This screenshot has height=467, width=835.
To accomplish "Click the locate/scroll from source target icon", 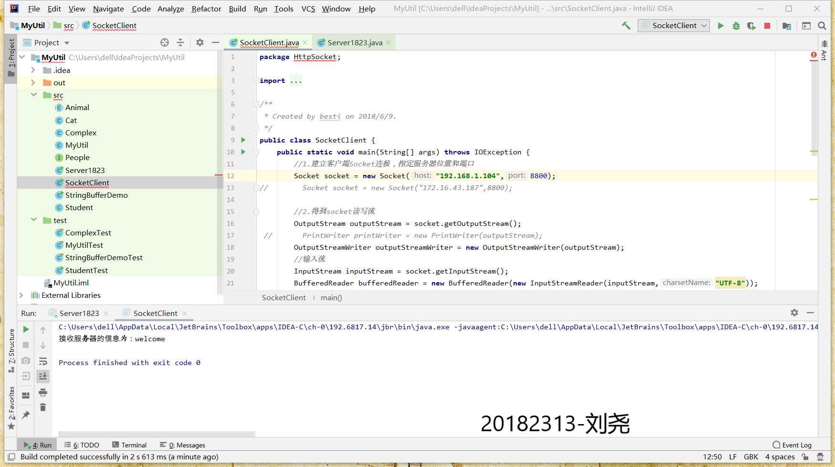I will pyautogui.click(x=165, y=42).
